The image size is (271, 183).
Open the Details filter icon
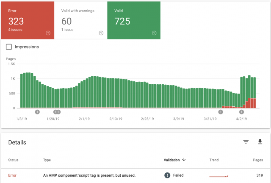(246, 142)
